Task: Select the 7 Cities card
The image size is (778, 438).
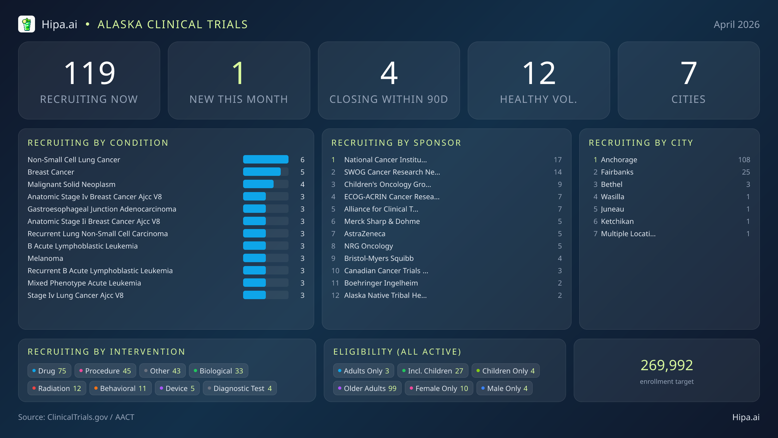Action: coord(689,80)
